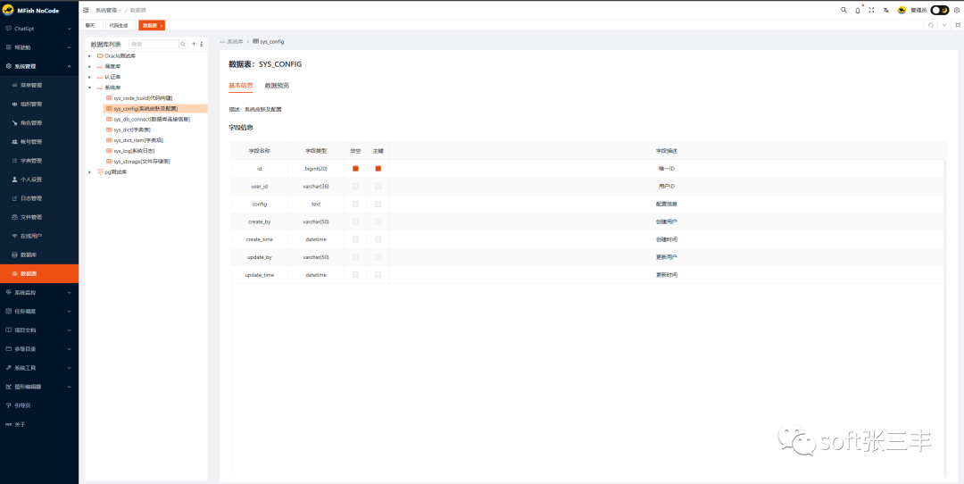The width and height of the screenshot is (964, 484).
Task: Expand the 任务调度 sidebar menu
Action: tap(39, 311)
